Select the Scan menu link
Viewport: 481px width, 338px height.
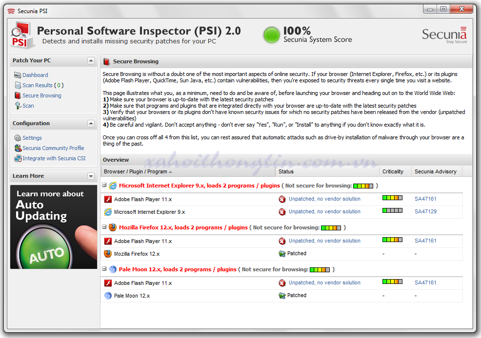click(x=28, y=106)
